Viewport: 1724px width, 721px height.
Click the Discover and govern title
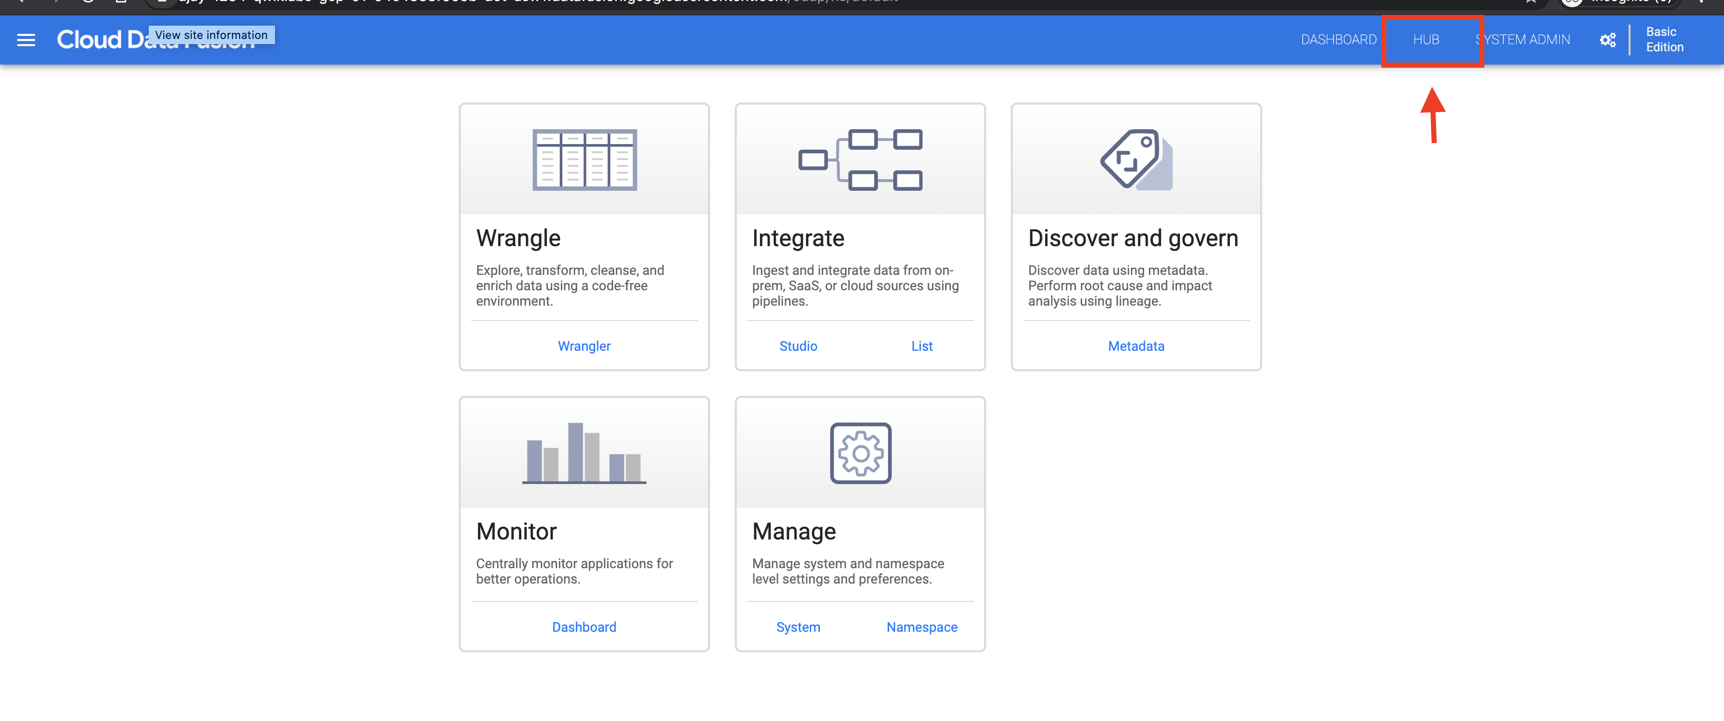pos(1133,238)
